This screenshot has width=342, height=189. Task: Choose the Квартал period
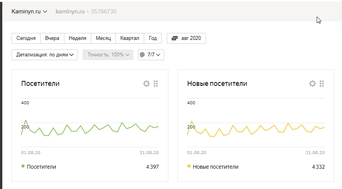[x=130, y=38]
